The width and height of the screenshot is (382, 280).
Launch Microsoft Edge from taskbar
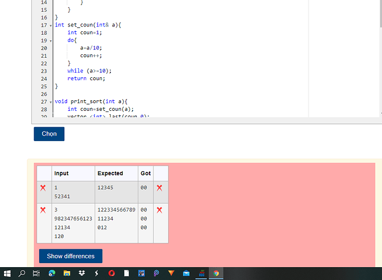tap(52, 273)
